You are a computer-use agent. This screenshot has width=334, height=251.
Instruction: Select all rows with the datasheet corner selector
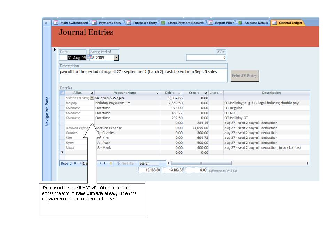pos(62,93)
